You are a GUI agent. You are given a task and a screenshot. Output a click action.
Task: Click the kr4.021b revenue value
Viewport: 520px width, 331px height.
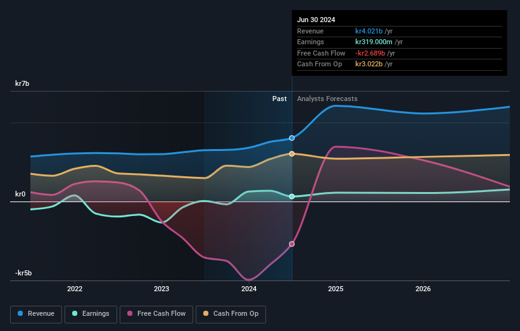(x=369, y=31)
